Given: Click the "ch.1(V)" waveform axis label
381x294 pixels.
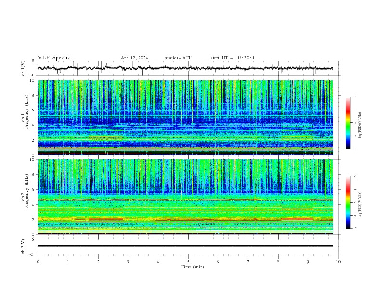Looking at the screenshot, I should 23,68.
